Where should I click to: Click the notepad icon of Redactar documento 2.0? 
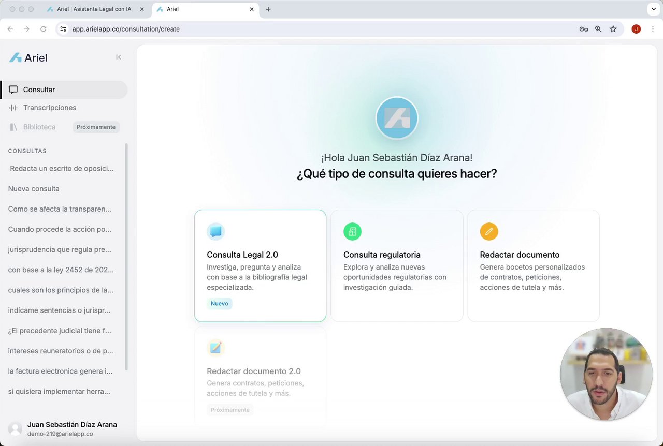click(215, 348)
